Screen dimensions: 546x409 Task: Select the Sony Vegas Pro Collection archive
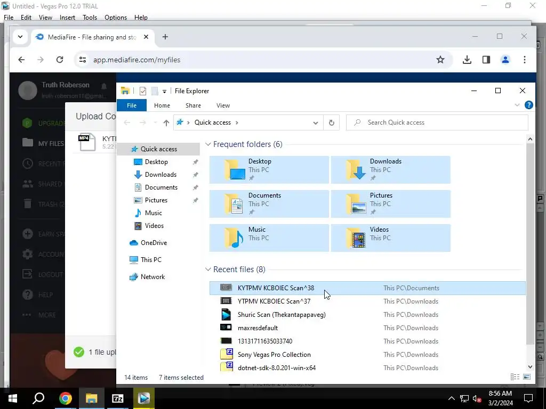point(367,354)
